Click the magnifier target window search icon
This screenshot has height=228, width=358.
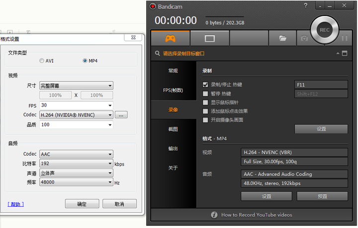157,54
